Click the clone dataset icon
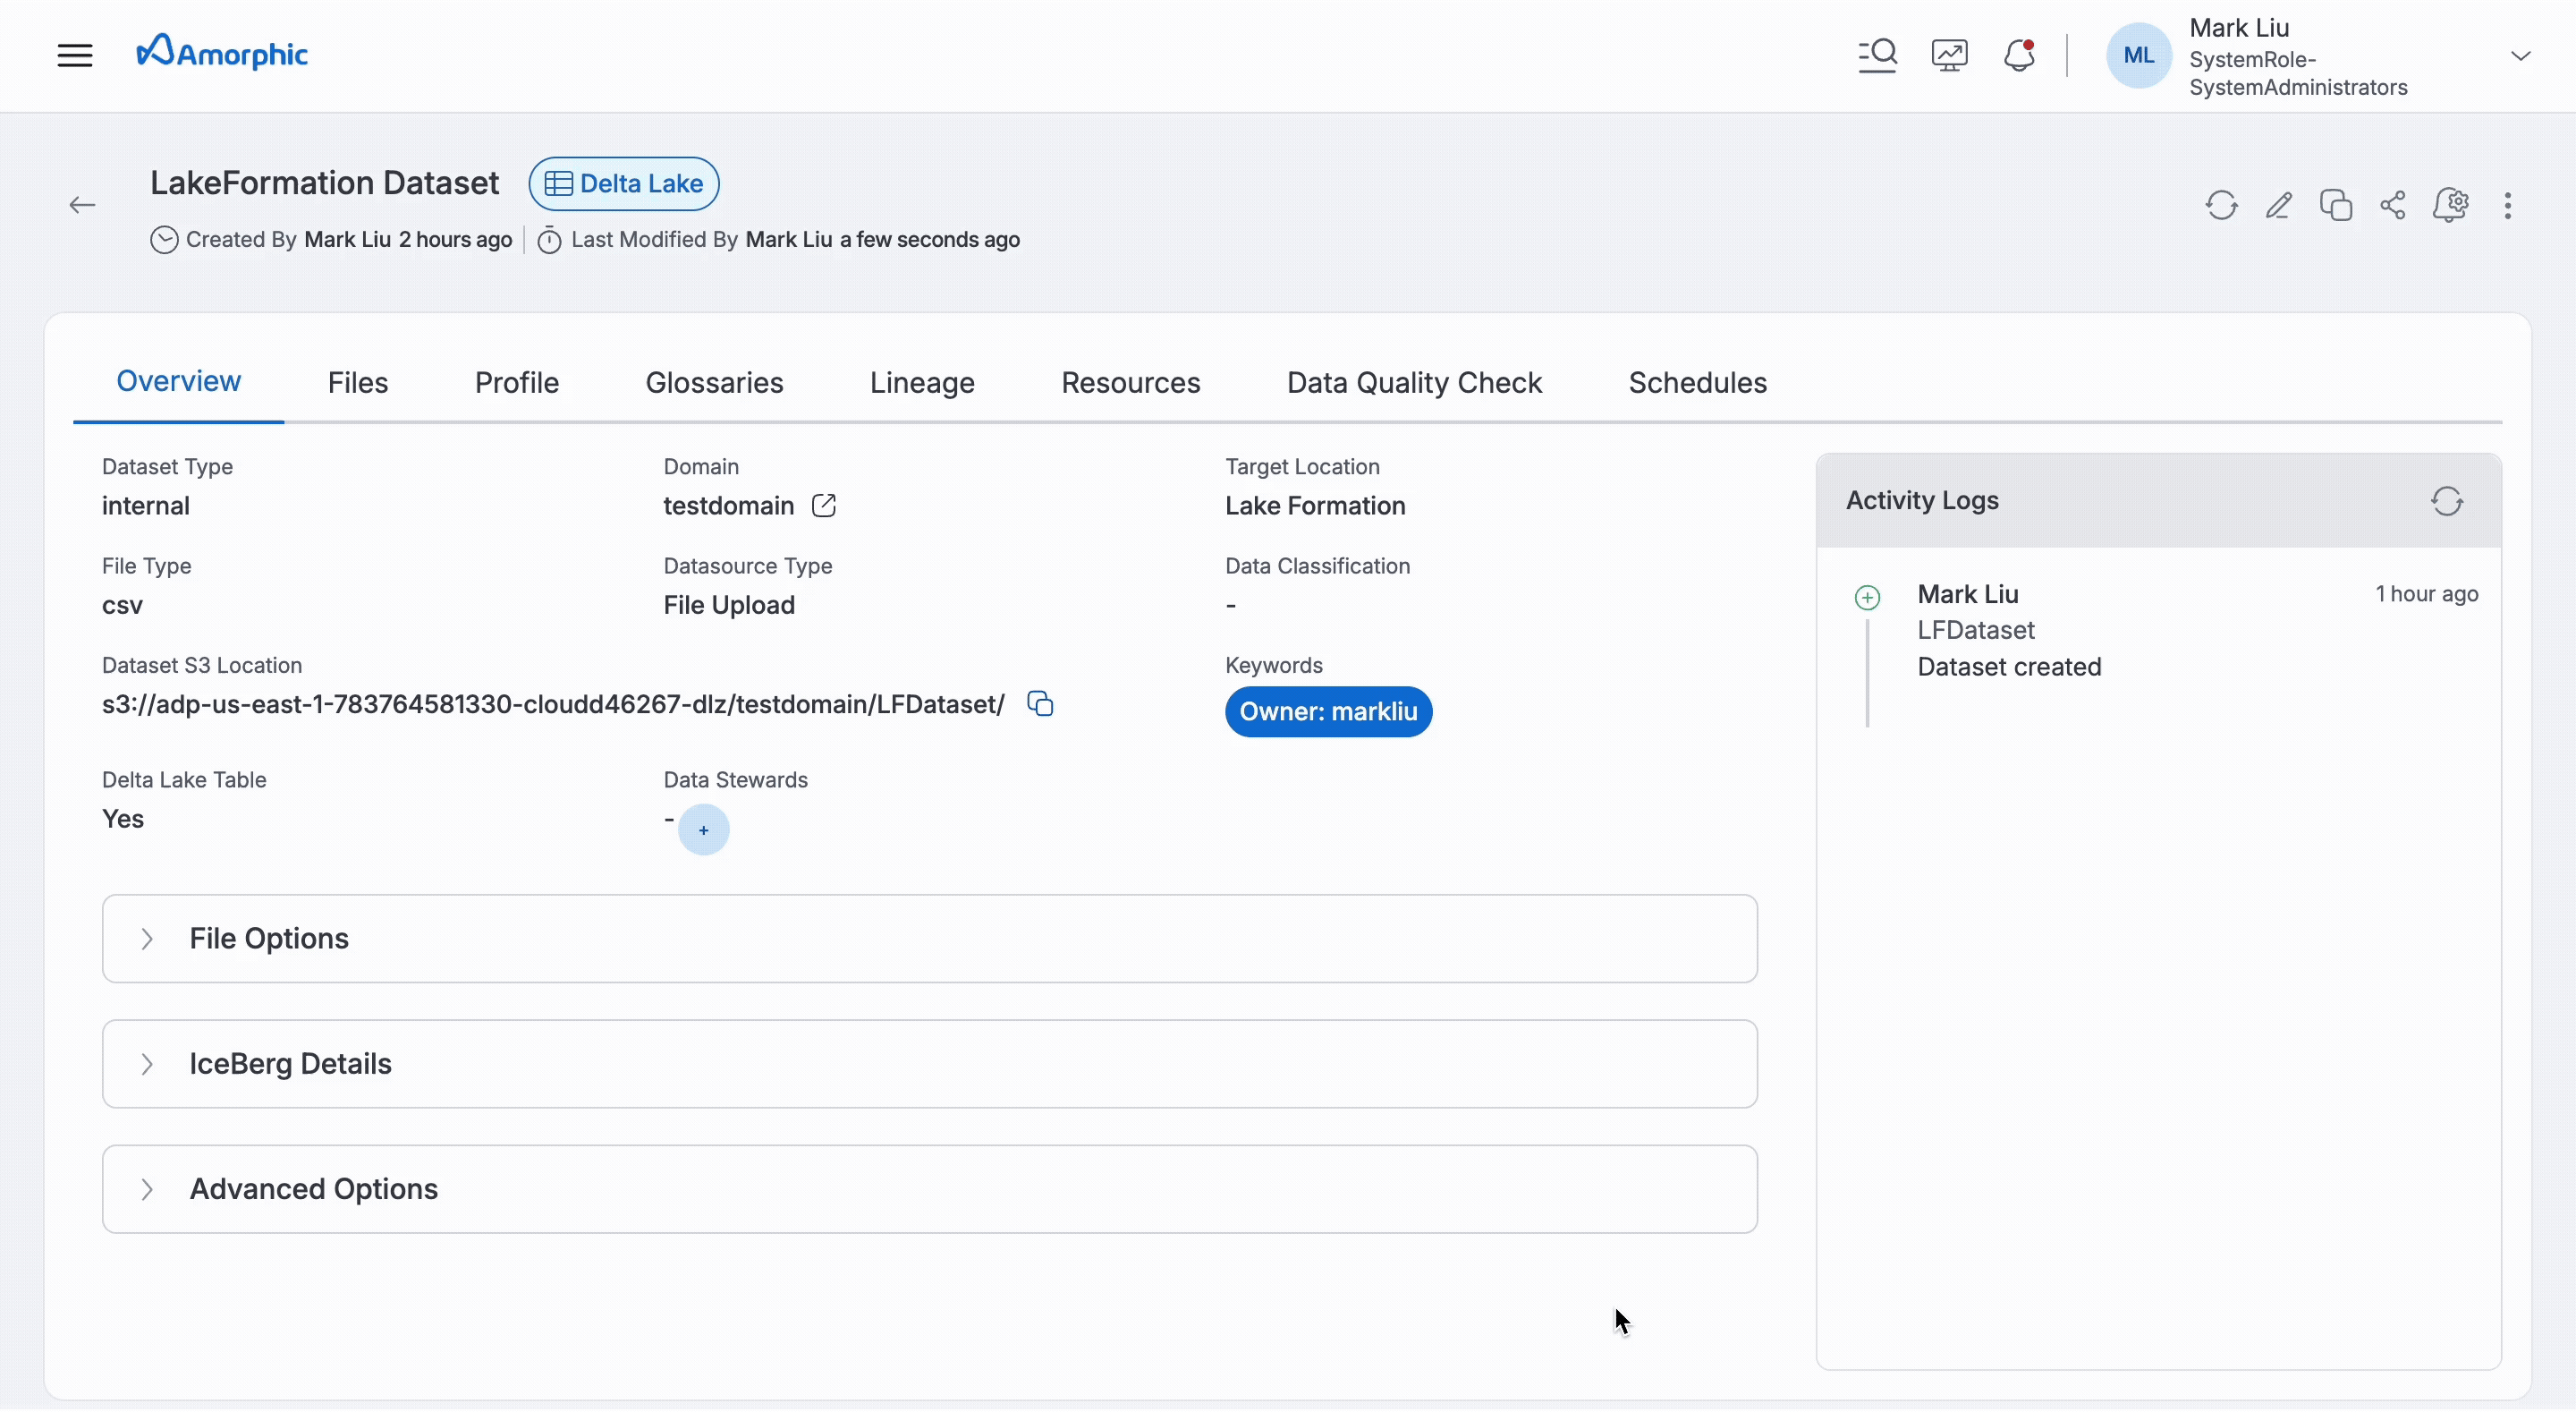The width and height of the screenshot is (2576, 1412). click(2335, 206)
